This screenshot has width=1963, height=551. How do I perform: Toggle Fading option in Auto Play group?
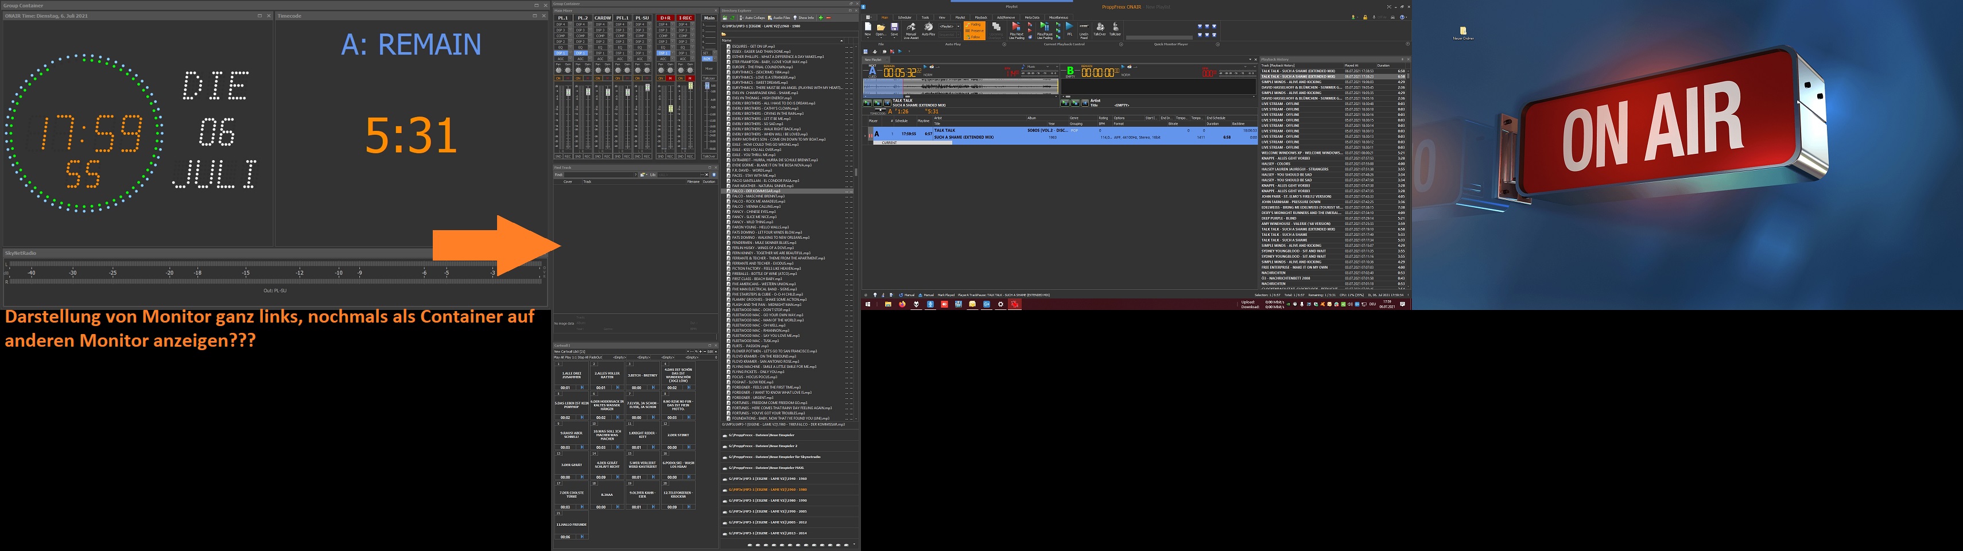click(975, 24)
